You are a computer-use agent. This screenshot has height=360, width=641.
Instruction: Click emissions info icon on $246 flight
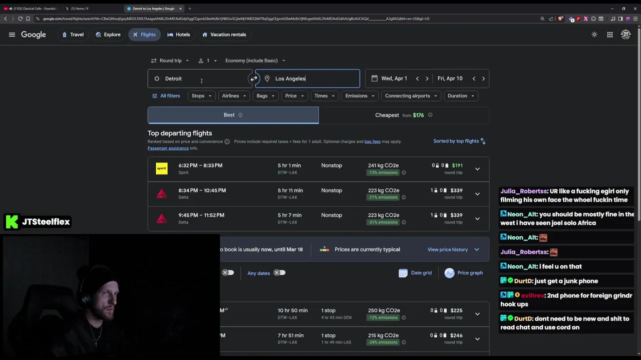point(404,342)
